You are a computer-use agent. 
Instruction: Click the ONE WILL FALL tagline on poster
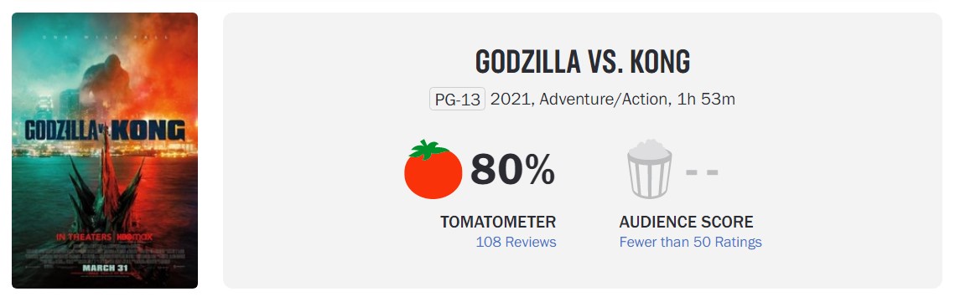[105, 38]
